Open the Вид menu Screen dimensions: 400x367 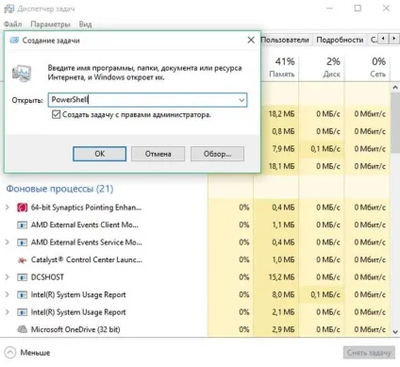(x=85, y=25)
